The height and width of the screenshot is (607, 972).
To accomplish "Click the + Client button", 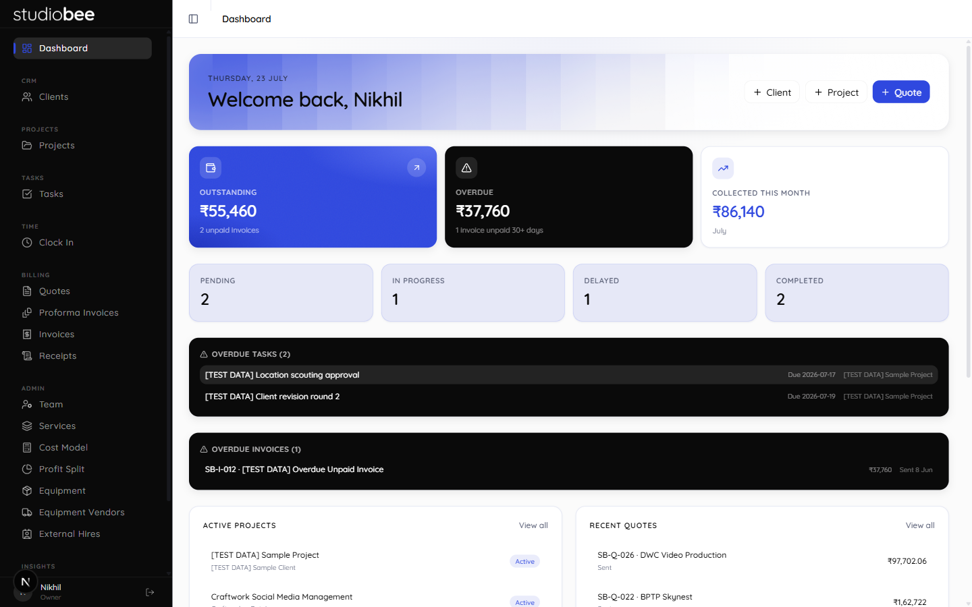I will (772, 92).
